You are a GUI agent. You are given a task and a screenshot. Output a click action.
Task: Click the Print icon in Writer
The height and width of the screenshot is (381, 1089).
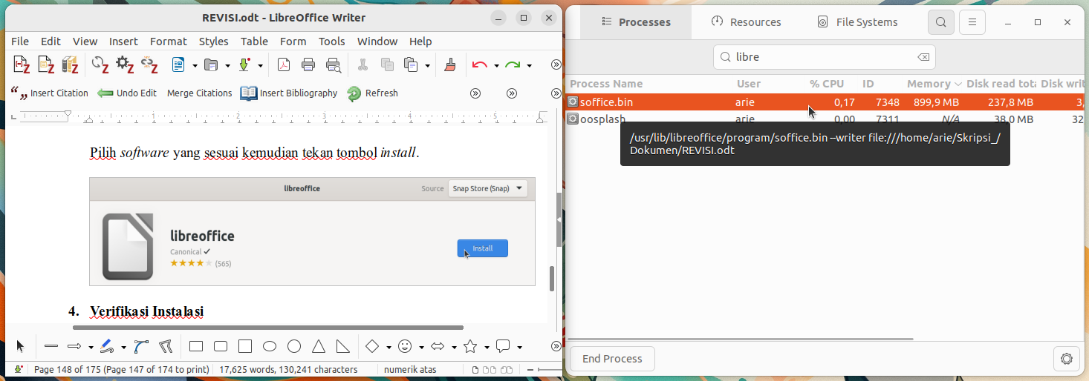[x=308, y=65]
